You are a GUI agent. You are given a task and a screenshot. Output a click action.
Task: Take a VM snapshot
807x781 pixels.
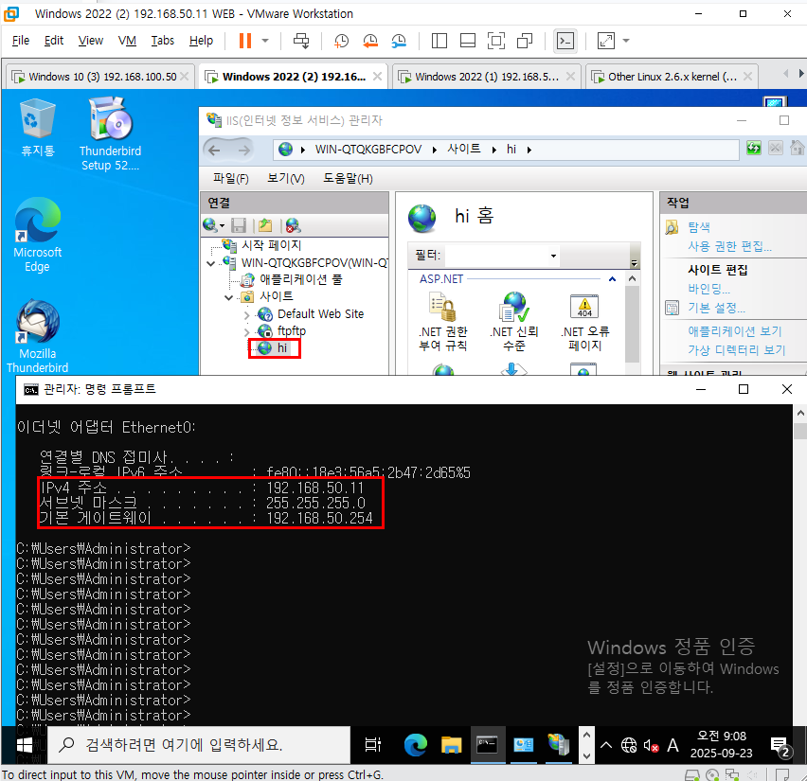click(x=341, y=41)
